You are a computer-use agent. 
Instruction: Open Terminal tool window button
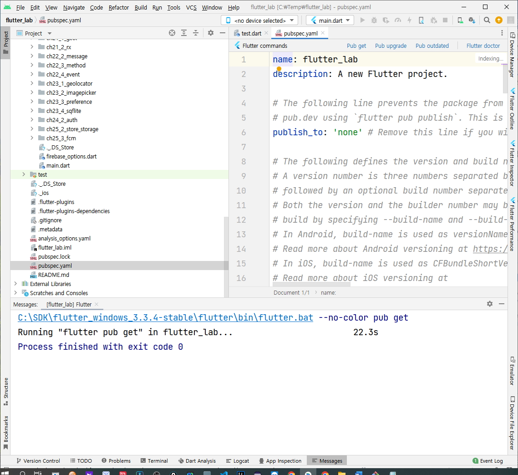click(154, 460)
